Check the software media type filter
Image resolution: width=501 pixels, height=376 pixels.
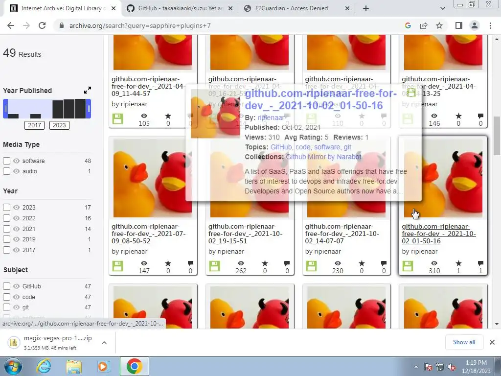tap(6, 161)
